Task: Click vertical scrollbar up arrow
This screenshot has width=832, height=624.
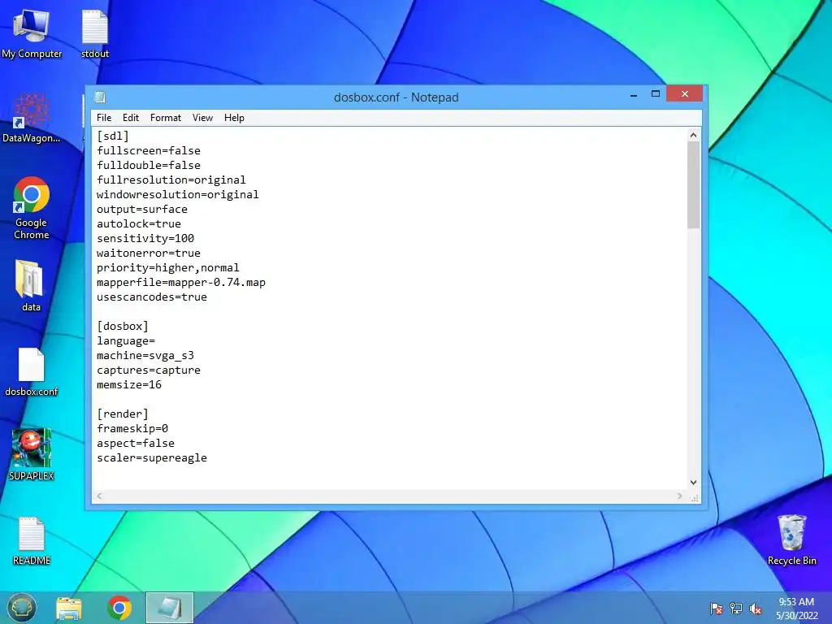Action: click(693, 136)
